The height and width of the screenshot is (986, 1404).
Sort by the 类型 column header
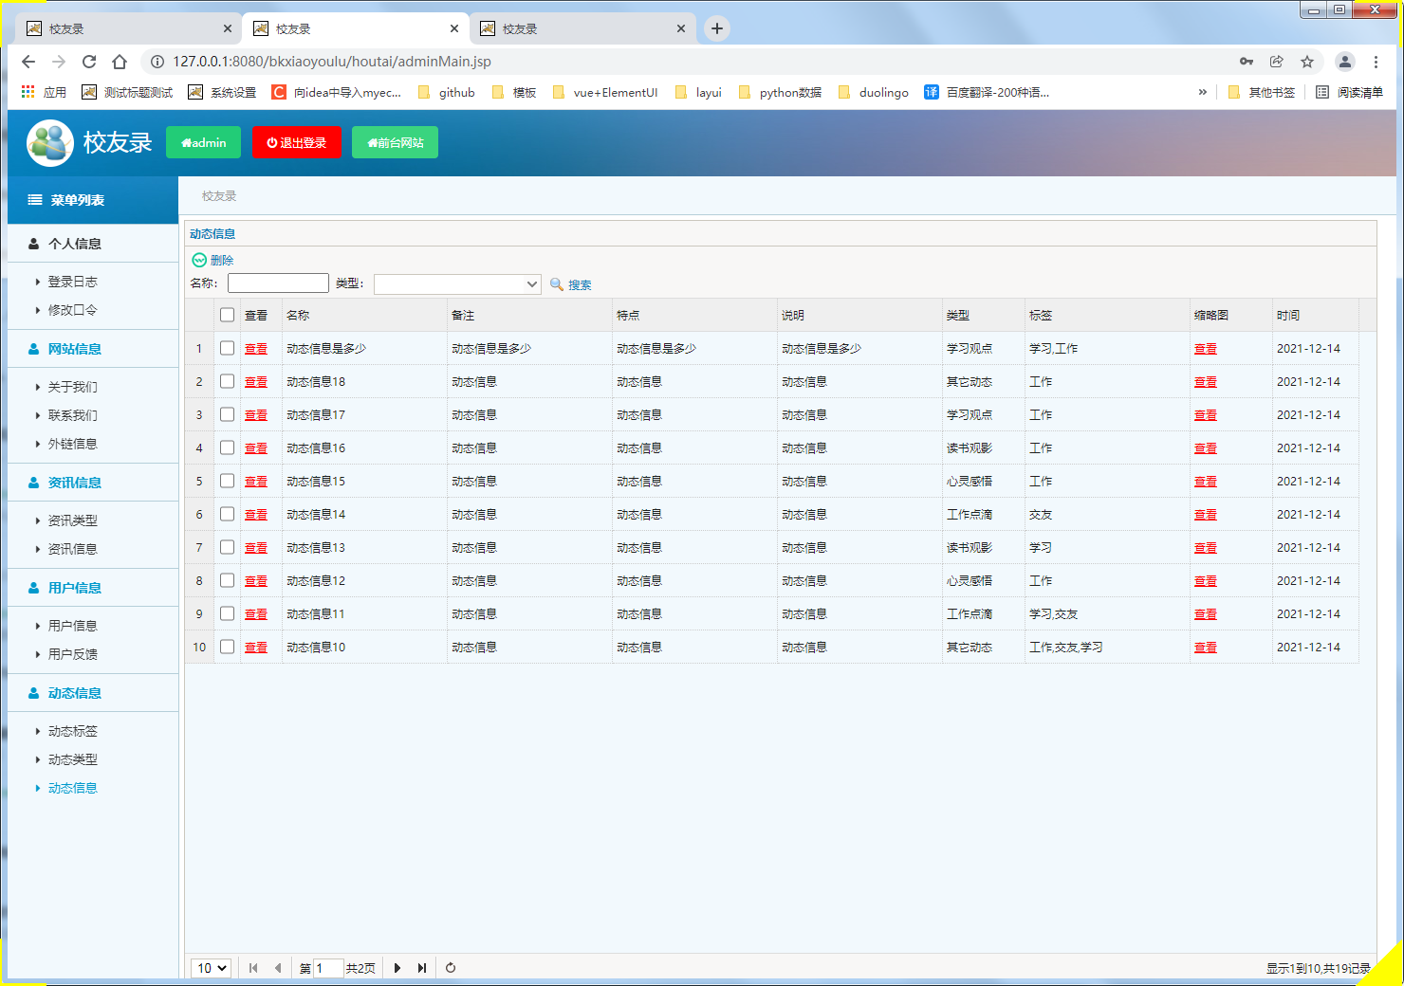984,315
